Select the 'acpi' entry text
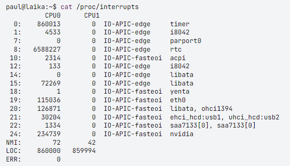 click(178, 58)
